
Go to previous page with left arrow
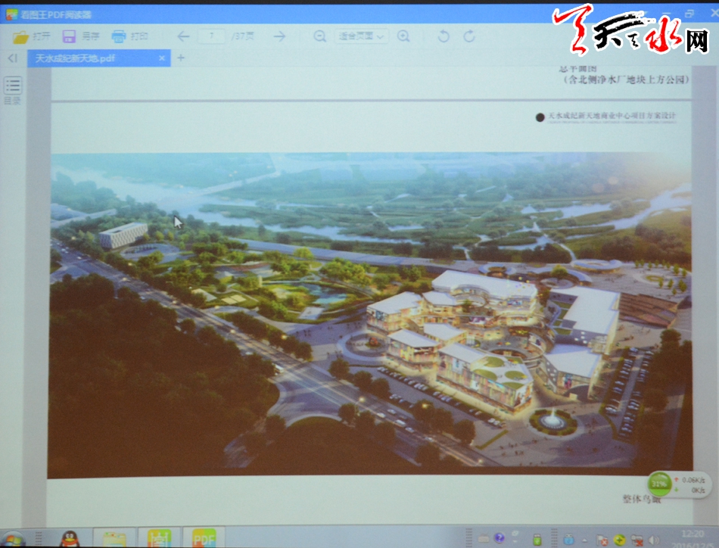(183, 36)
